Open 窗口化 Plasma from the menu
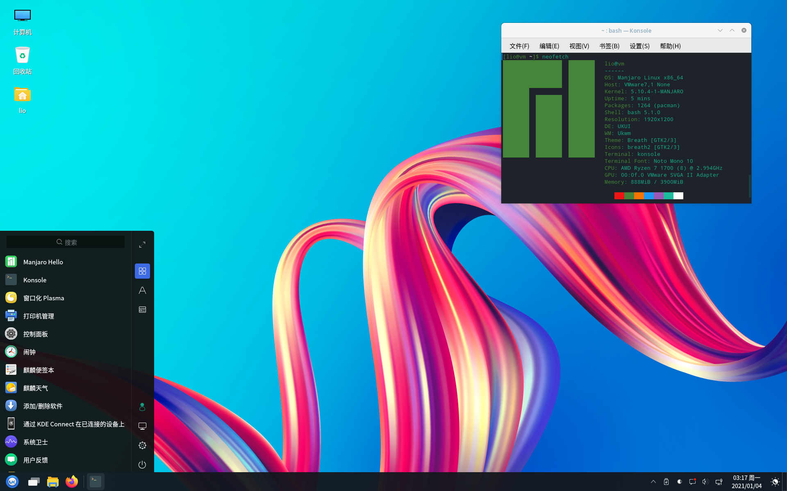Image resolution: width=787 pixels, height=491 pixels. click(43, 298)
